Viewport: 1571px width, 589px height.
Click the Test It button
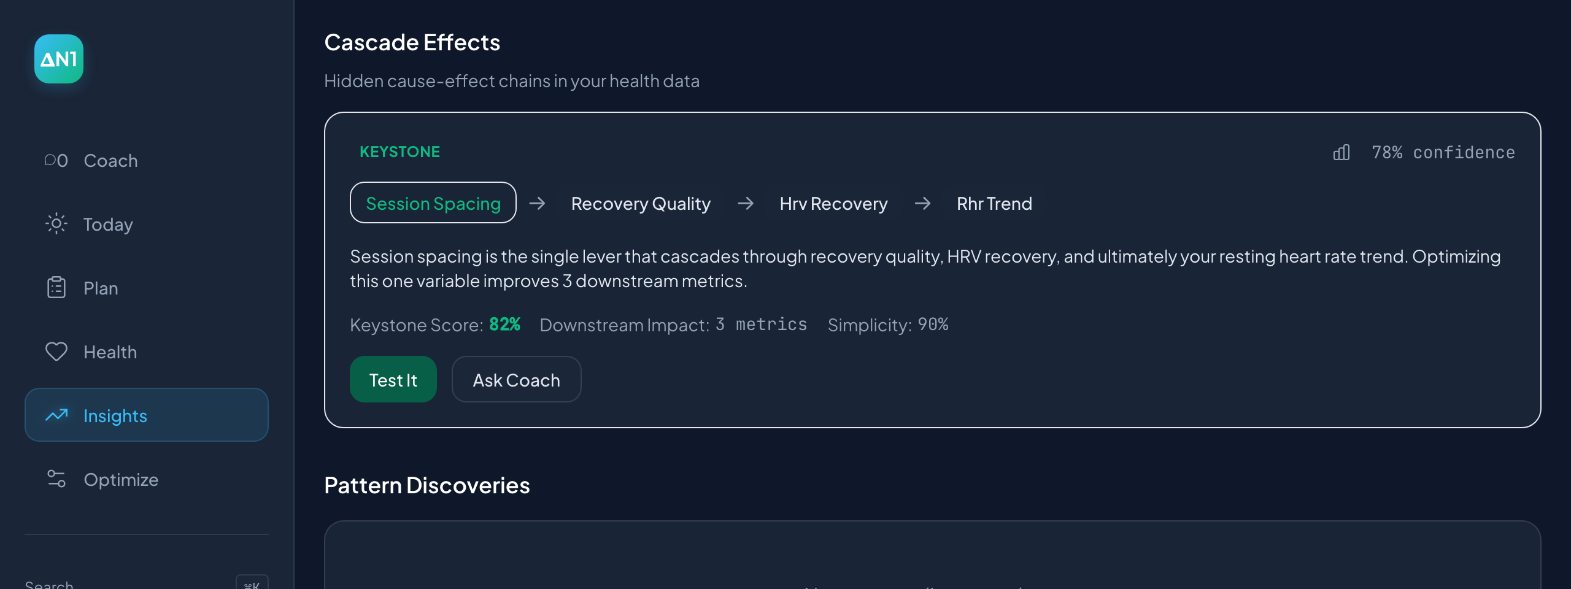click(393, 379)
